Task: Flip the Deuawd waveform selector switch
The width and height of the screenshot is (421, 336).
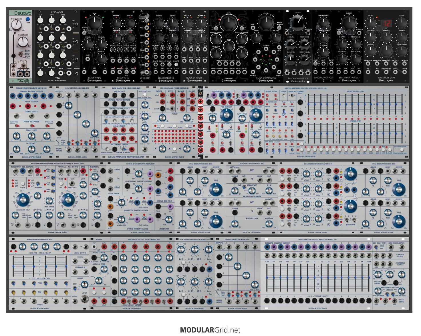Action: (x=21, y=54)
